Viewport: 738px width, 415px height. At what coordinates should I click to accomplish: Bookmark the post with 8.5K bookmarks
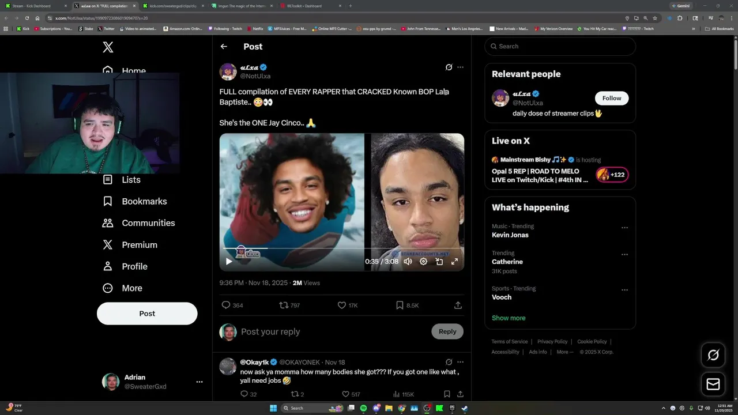(x=407, y=305)
